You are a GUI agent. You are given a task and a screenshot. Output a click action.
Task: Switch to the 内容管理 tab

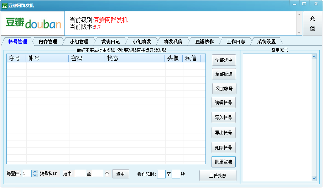pos(48,42)
